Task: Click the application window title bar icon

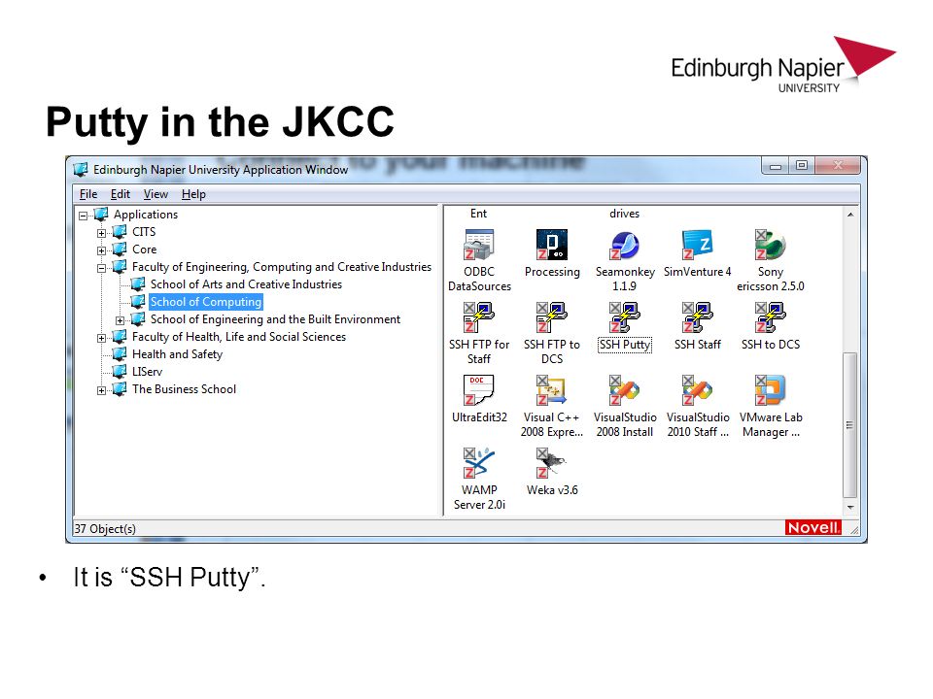Action: point(81,169)
